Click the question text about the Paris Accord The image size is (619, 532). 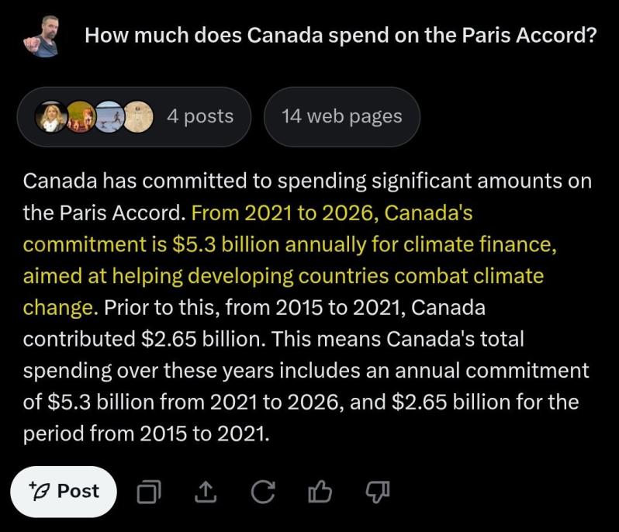[340, 36]
